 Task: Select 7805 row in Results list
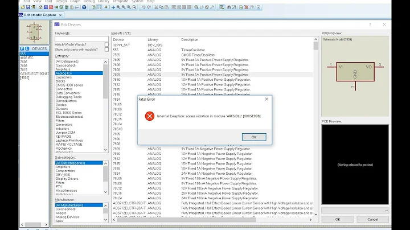coord(212,60)
